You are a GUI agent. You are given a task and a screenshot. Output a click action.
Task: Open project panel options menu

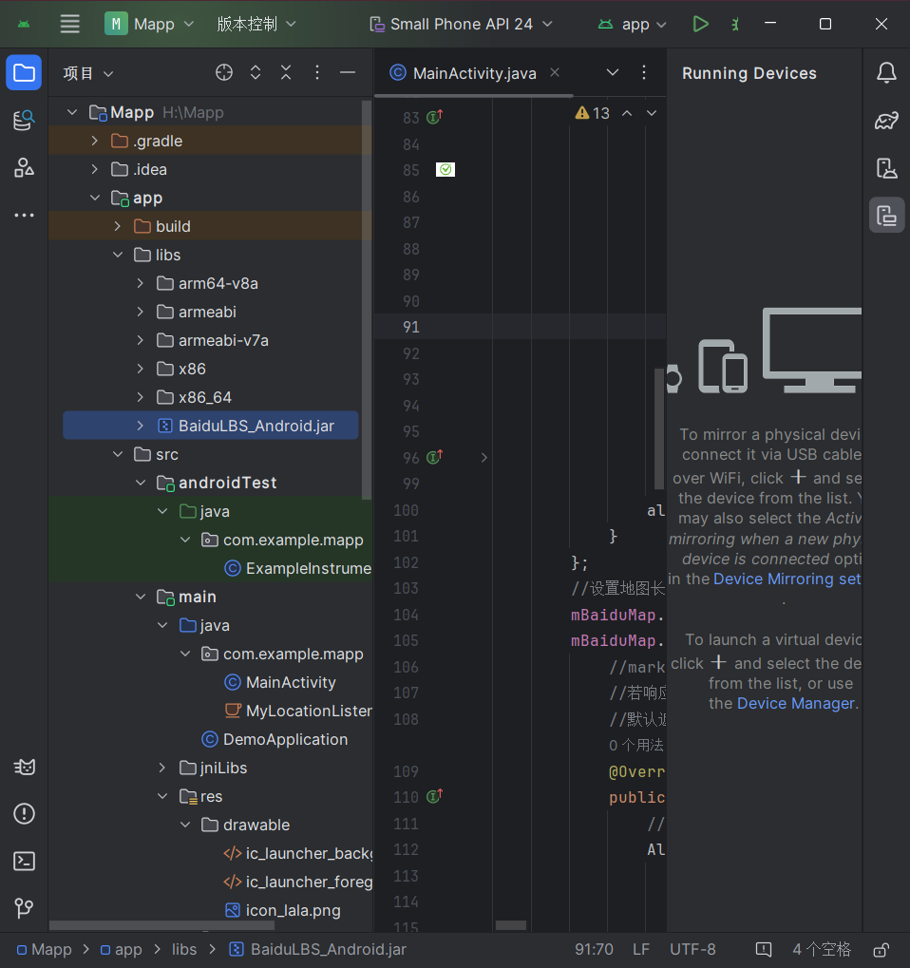pyautogui.click(x=316, y=73)
